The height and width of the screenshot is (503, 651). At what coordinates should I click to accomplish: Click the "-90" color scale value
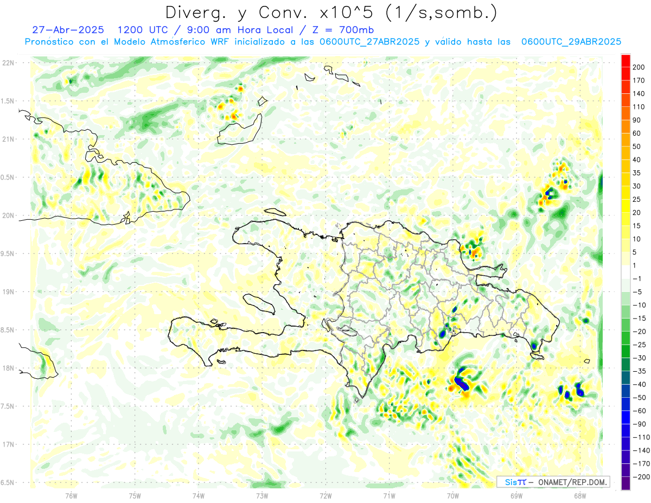(x=639, y=424)
